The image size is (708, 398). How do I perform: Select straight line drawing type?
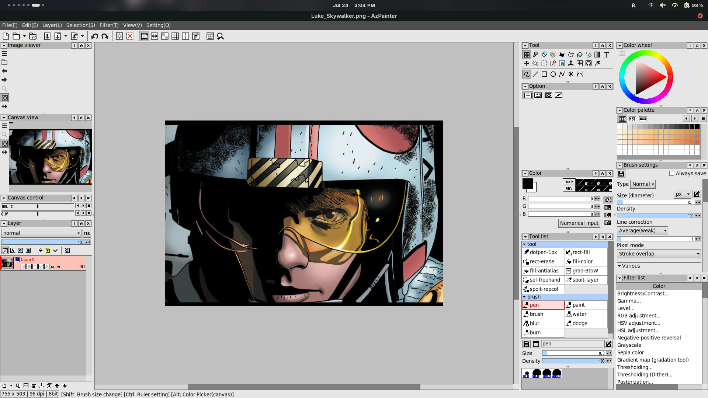pos(535,74)
